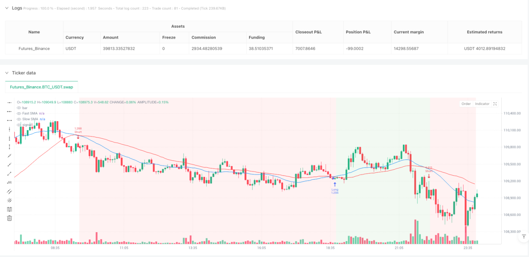529x257 pixels.
Task: Switch to Futures_Binance.BTC_USDT.swap tab
Action: [x=42, y=87]
